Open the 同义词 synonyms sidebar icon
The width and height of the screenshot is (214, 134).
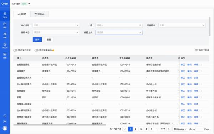tap(5, 46)
